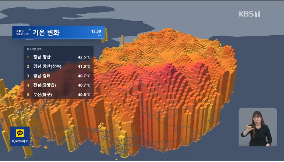Image resolution: width=284 pixels, height=162 pixels.
Task: Click the 13:30 time stamp
Action: point(96,31)
